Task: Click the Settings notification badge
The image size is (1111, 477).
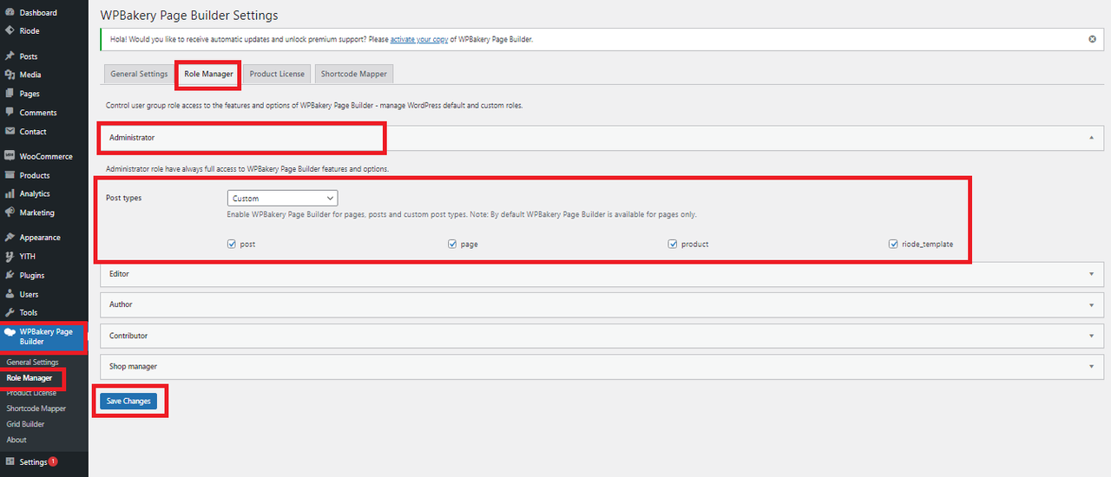Action: [53, 461]
